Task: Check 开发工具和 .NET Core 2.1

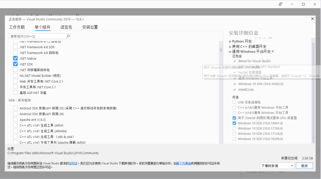Action: click(16, 87)
